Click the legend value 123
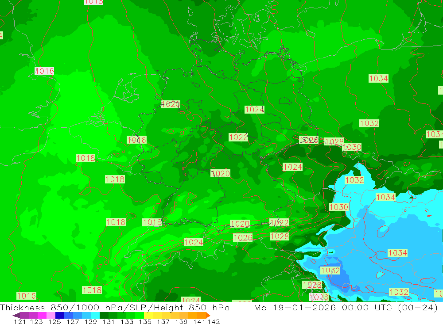Image resolution: width=443 pixels, height=324 pixels. [x=36, y=321]
